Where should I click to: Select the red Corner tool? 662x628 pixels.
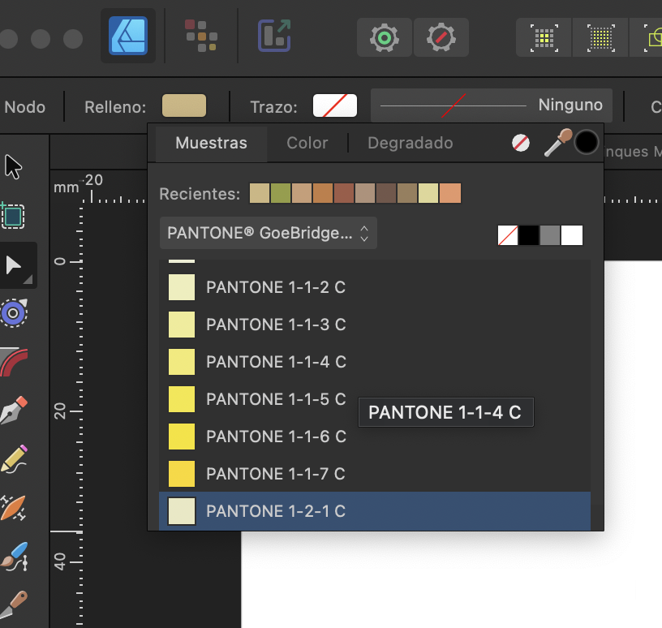[x=14, y=362]
